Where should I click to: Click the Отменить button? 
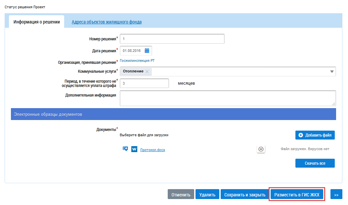(181, 194)
